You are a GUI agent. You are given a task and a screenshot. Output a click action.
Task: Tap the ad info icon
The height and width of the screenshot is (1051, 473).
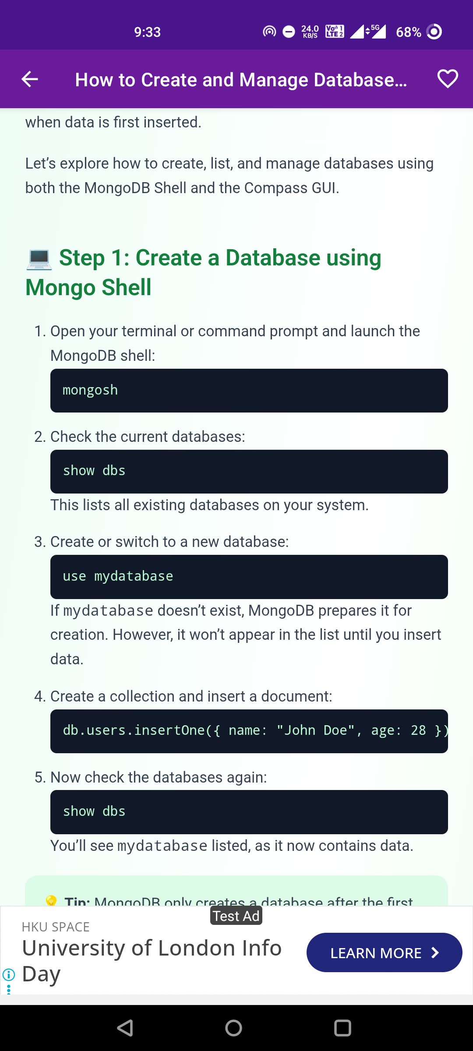click(9, 974)
